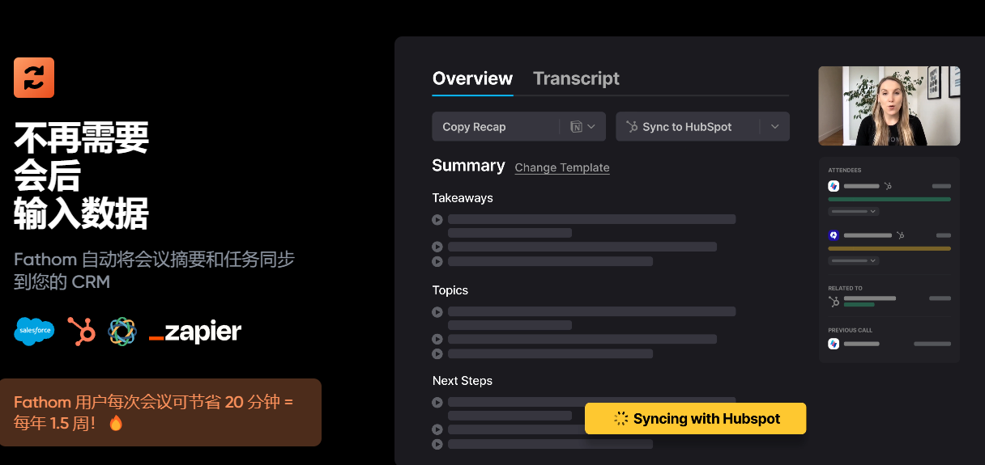The height and width of the screenshot is (465, 985).
Task: Play the first Next Steps item
Action: click(437, 402)
